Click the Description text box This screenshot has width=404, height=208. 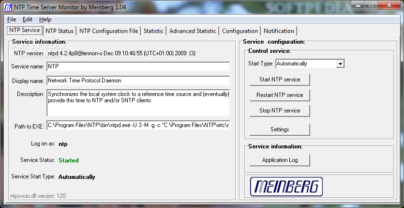click(x=138, y=103)
